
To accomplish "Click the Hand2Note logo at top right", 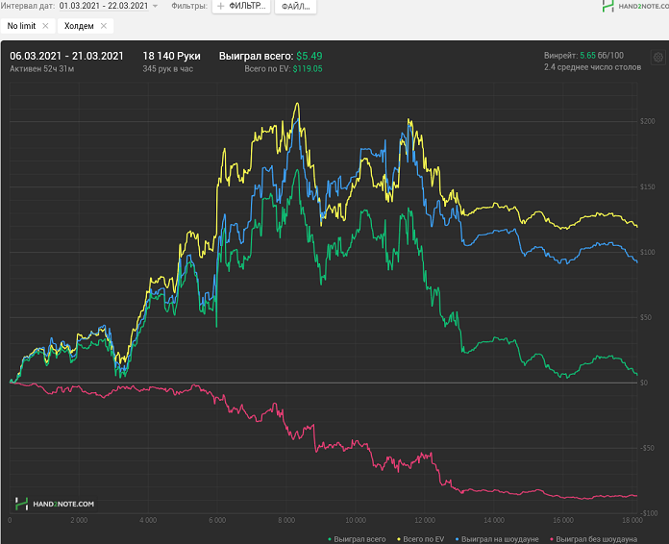I will point(635,6).
